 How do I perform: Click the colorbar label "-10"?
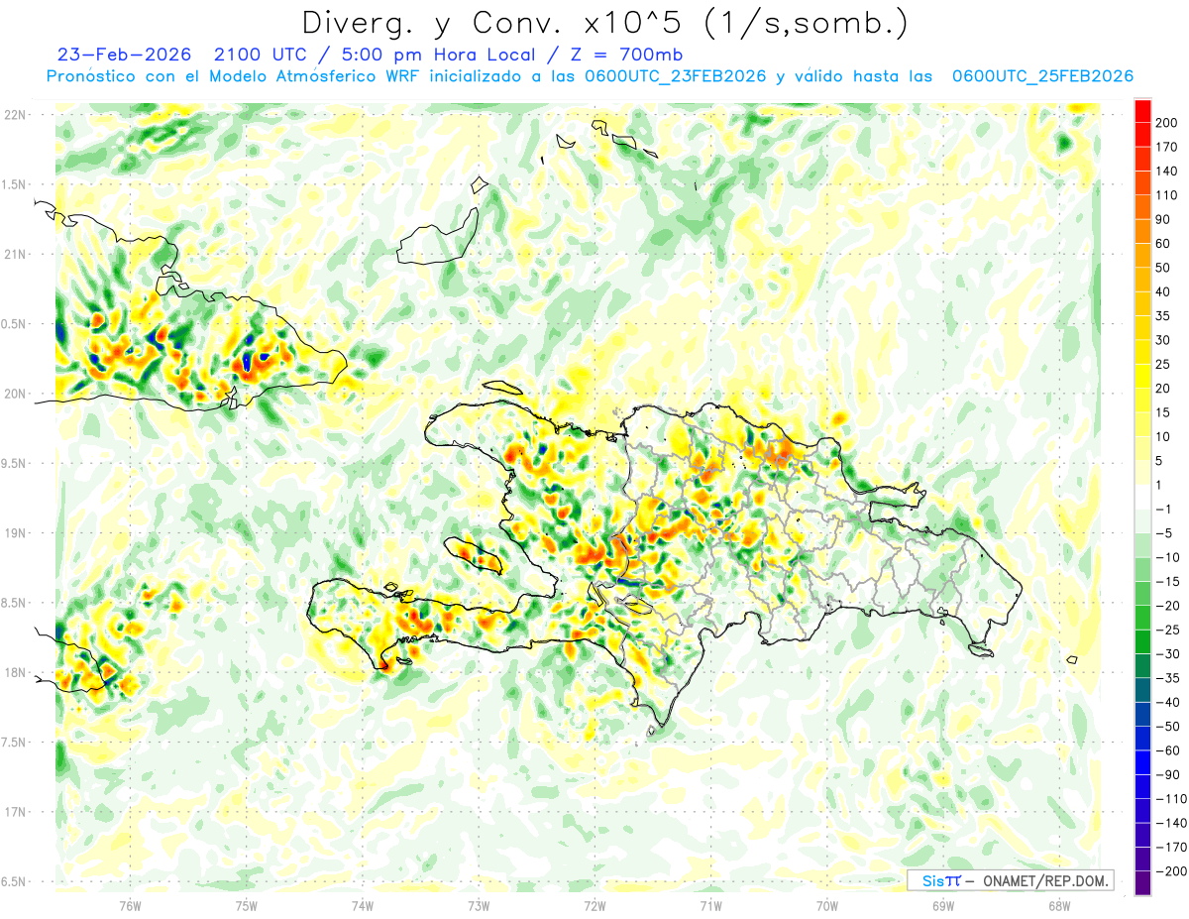[x=1167, y=557]
